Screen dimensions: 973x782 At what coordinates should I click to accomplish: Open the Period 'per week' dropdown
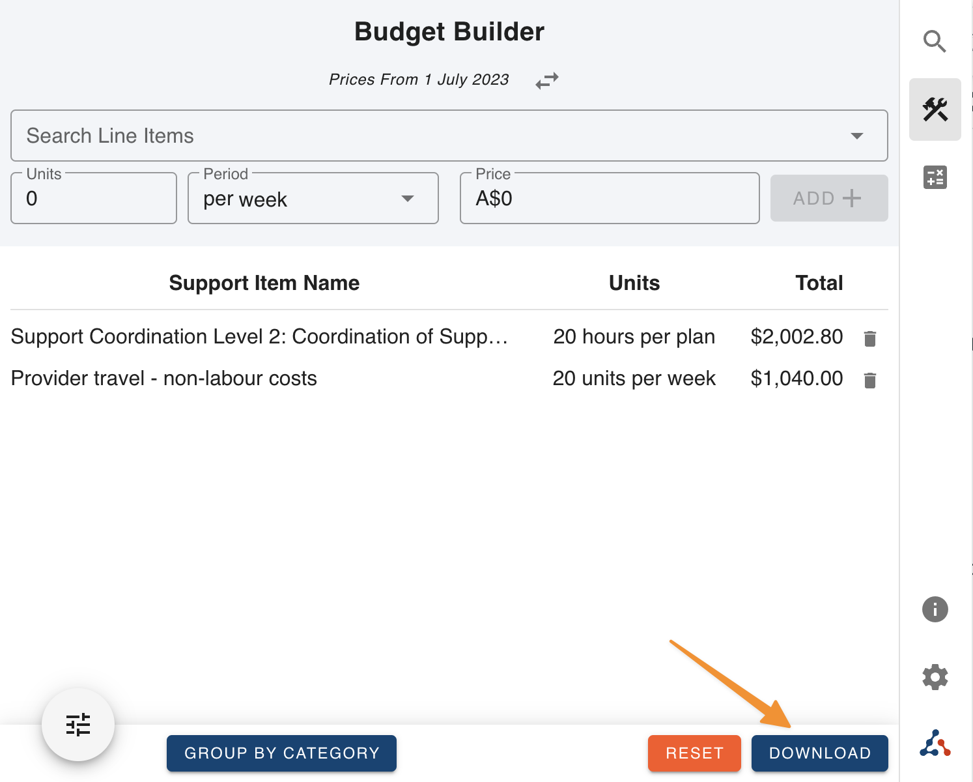click(x=313, y=199)
